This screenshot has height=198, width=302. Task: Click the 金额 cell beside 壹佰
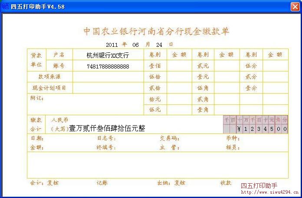(179, 66)
